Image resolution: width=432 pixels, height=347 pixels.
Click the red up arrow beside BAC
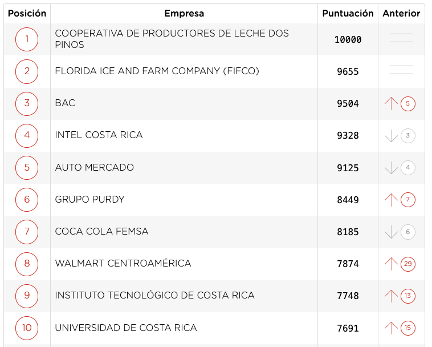[x=391, y=104]
